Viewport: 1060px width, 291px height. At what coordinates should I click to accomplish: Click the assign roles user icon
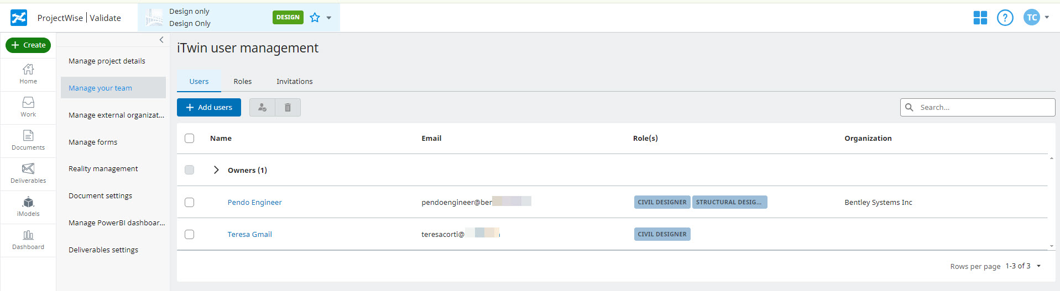pos(262,108)
